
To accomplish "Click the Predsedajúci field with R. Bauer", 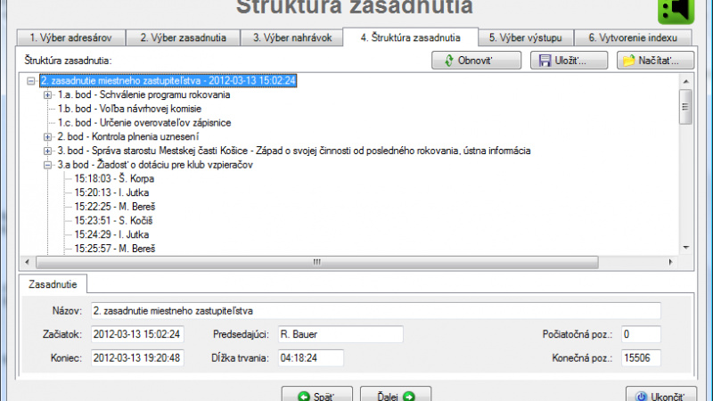I will click(340, 334).
